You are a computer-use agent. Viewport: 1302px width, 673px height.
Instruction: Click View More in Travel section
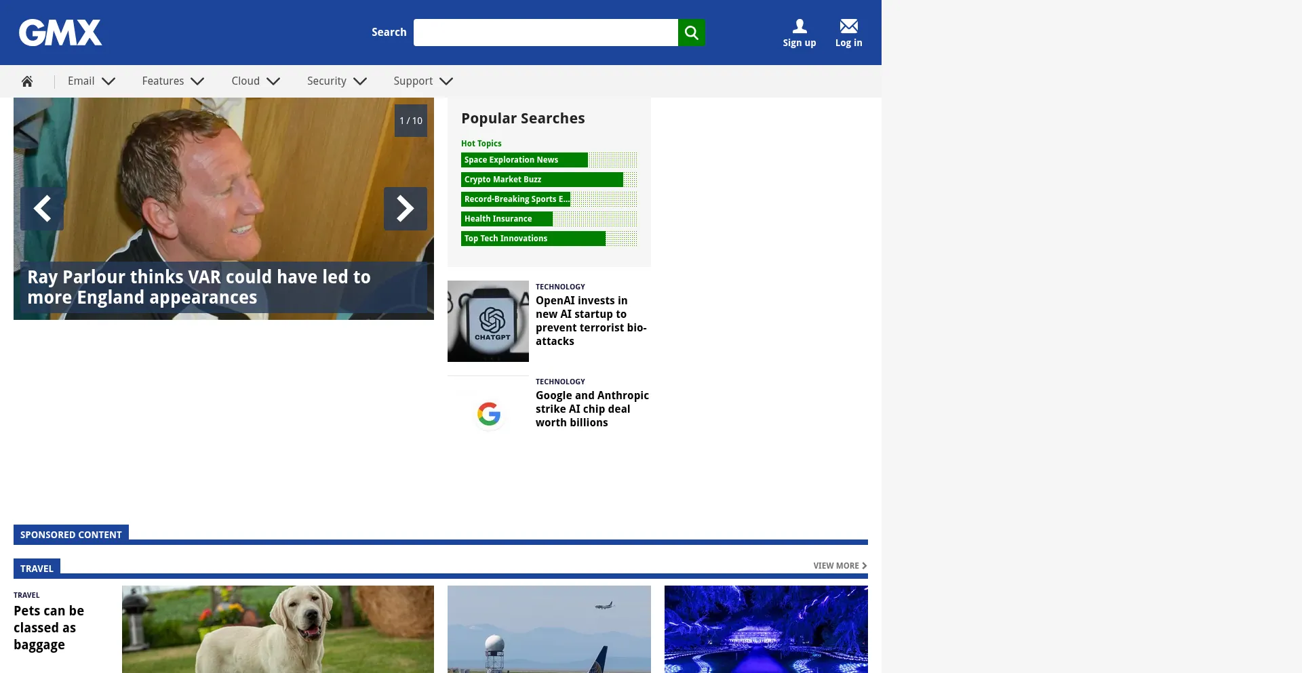pyautogui.click(x=840, y=566)
